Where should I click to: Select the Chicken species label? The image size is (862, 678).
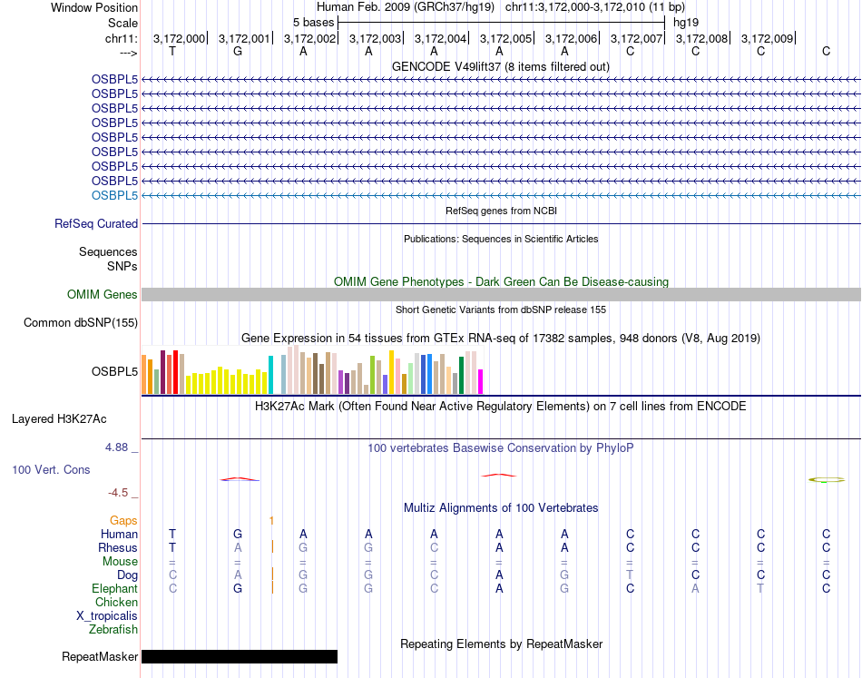tap(116, 602)
